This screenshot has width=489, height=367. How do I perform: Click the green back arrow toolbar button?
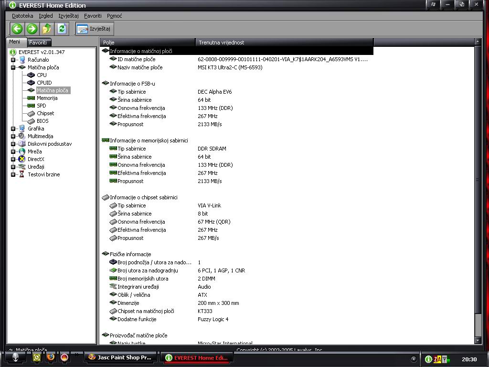click(17, 29)
